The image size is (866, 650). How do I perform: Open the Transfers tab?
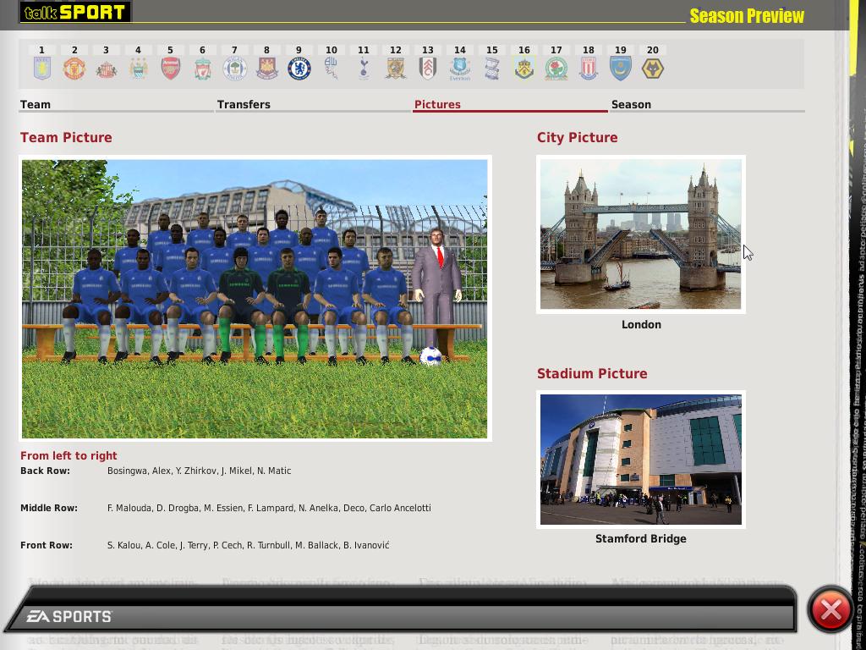click(x=244, y=105)
